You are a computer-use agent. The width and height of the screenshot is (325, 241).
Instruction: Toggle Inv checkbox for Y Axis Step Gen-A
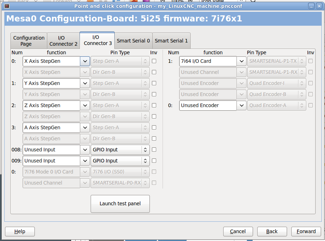[154, 83]
